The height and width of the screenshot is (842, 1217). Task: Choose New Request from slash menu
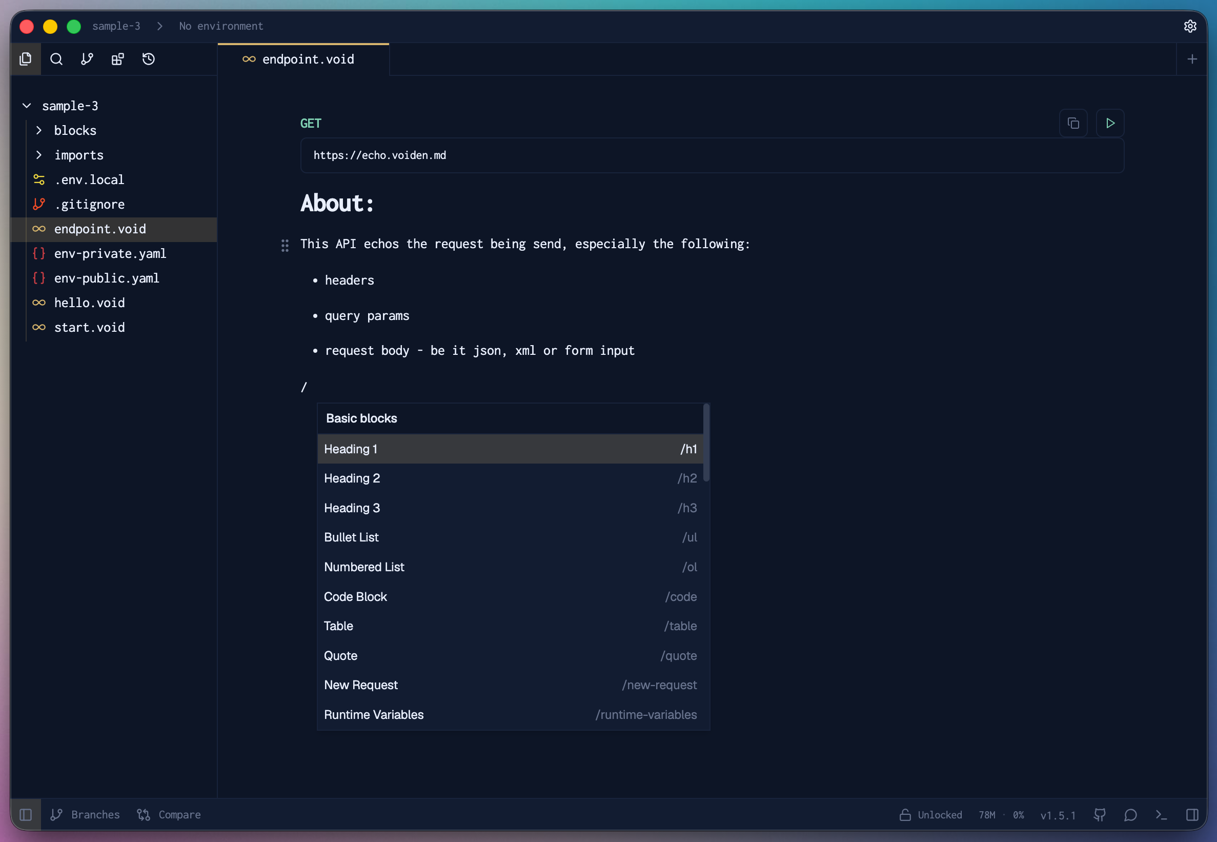click(x=511, y=685)
